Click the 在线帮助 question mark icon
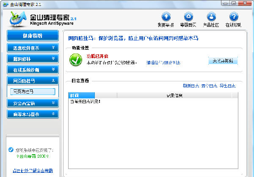The image size is (254, 177). tap(234, 16)
